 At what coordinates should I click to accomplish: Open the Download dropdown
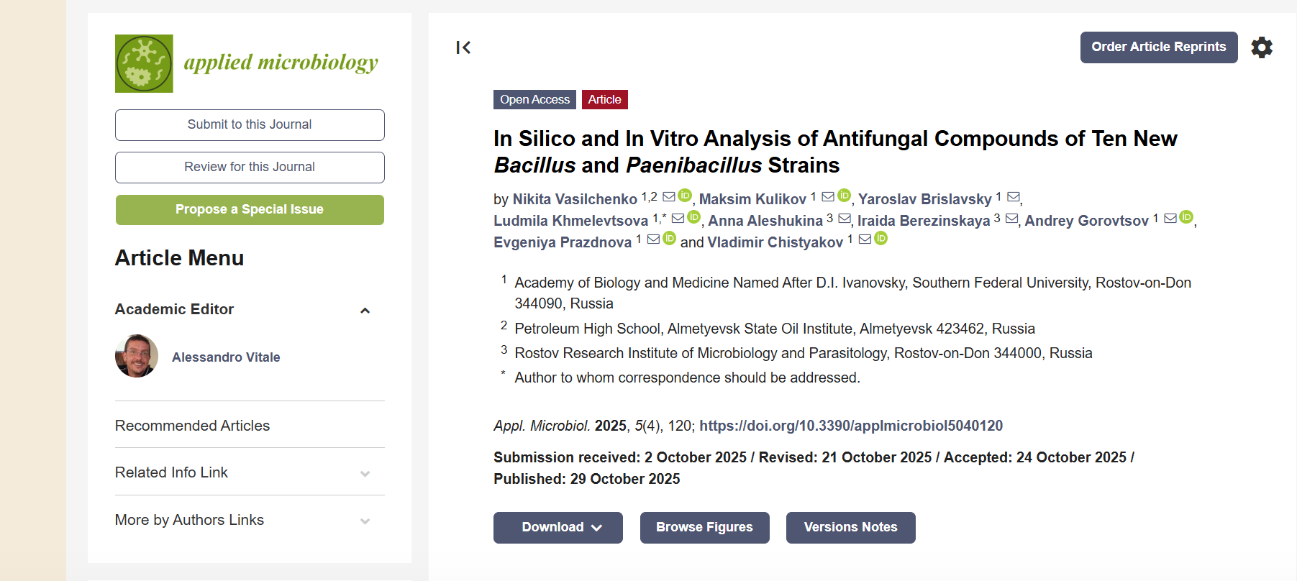[558, 528]
